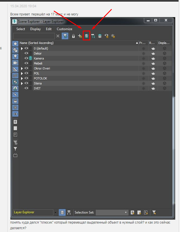This screenshot has width=180, height=232.
Task: Toggle renderable teapot for SVET layer
Action: tap(153, 88)
